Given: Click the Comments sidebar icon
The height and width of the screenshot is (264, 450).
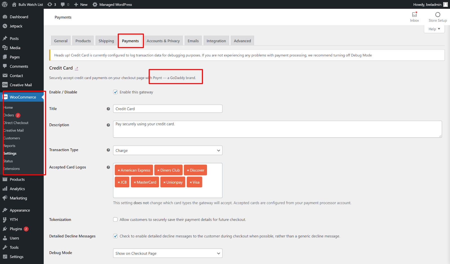Looking at the screenshot, I should [x=5, y=66].
